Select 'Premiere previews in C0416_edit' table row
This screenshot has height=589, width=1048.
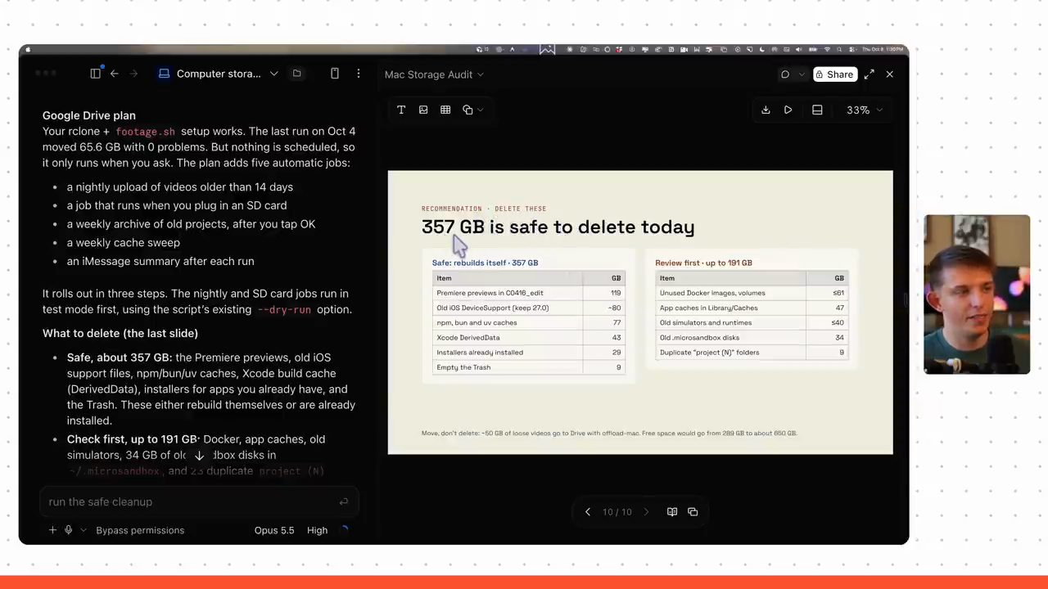[x=528, y=293]
